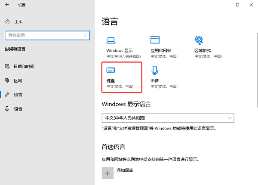The width and height of the screenshot is (258, 185).
Task: Click 中文(简体，中国) under 键盘
Action: 120,86
